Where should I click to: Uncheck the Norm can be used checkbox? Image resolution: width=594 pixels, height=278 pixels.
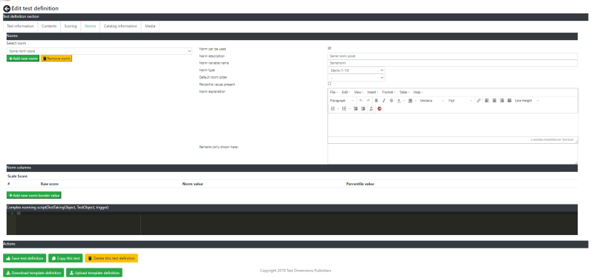pyautogui.click(x=329, y=48)
